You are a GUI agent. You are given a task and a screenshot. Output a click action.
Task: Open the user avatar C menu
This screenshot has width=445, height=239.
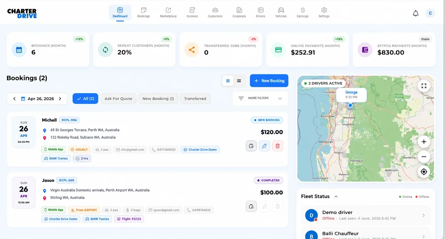pos(430,13)
